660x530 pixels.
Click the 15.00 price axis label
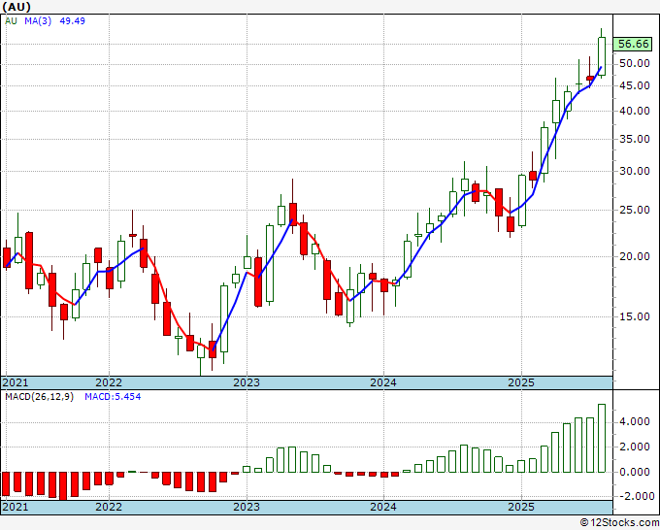click(635, 316)
